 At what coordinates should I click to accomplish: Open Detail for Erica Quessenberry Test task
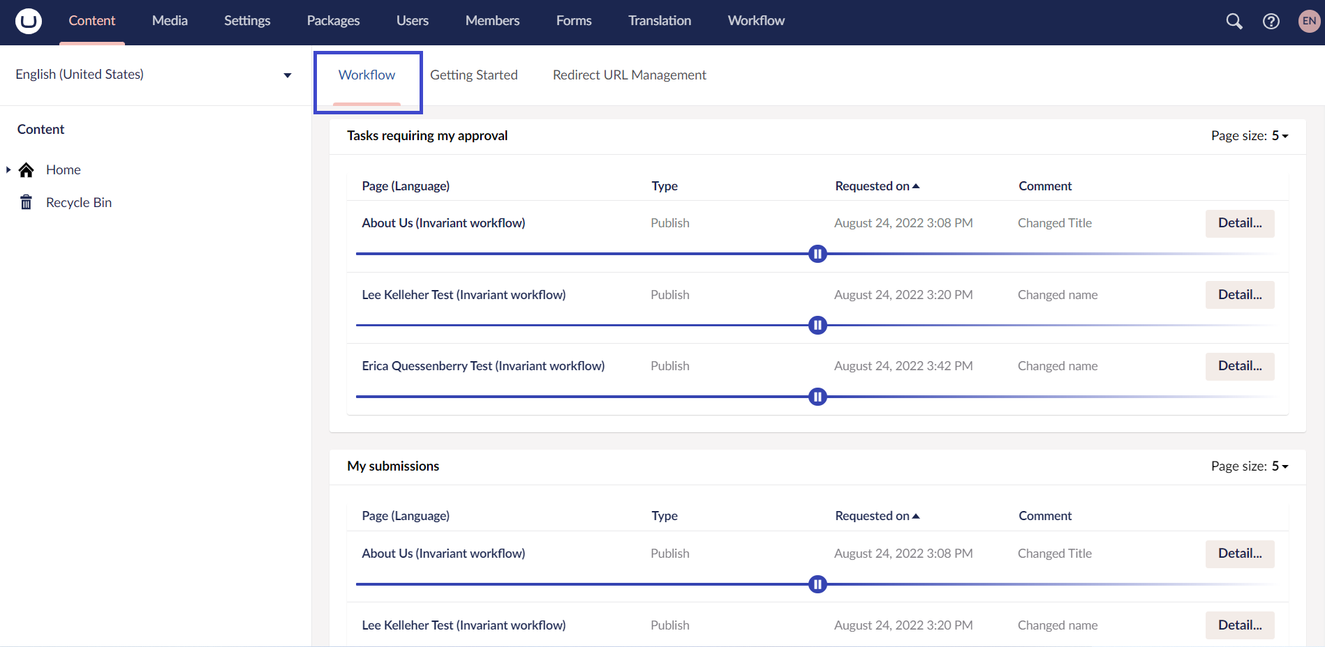coord(1240,366)
